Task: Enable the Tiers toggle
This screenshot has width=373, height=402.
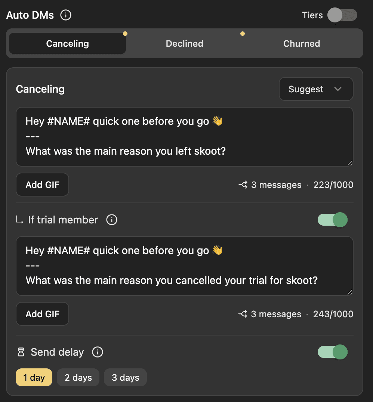Action: [342, 15]
